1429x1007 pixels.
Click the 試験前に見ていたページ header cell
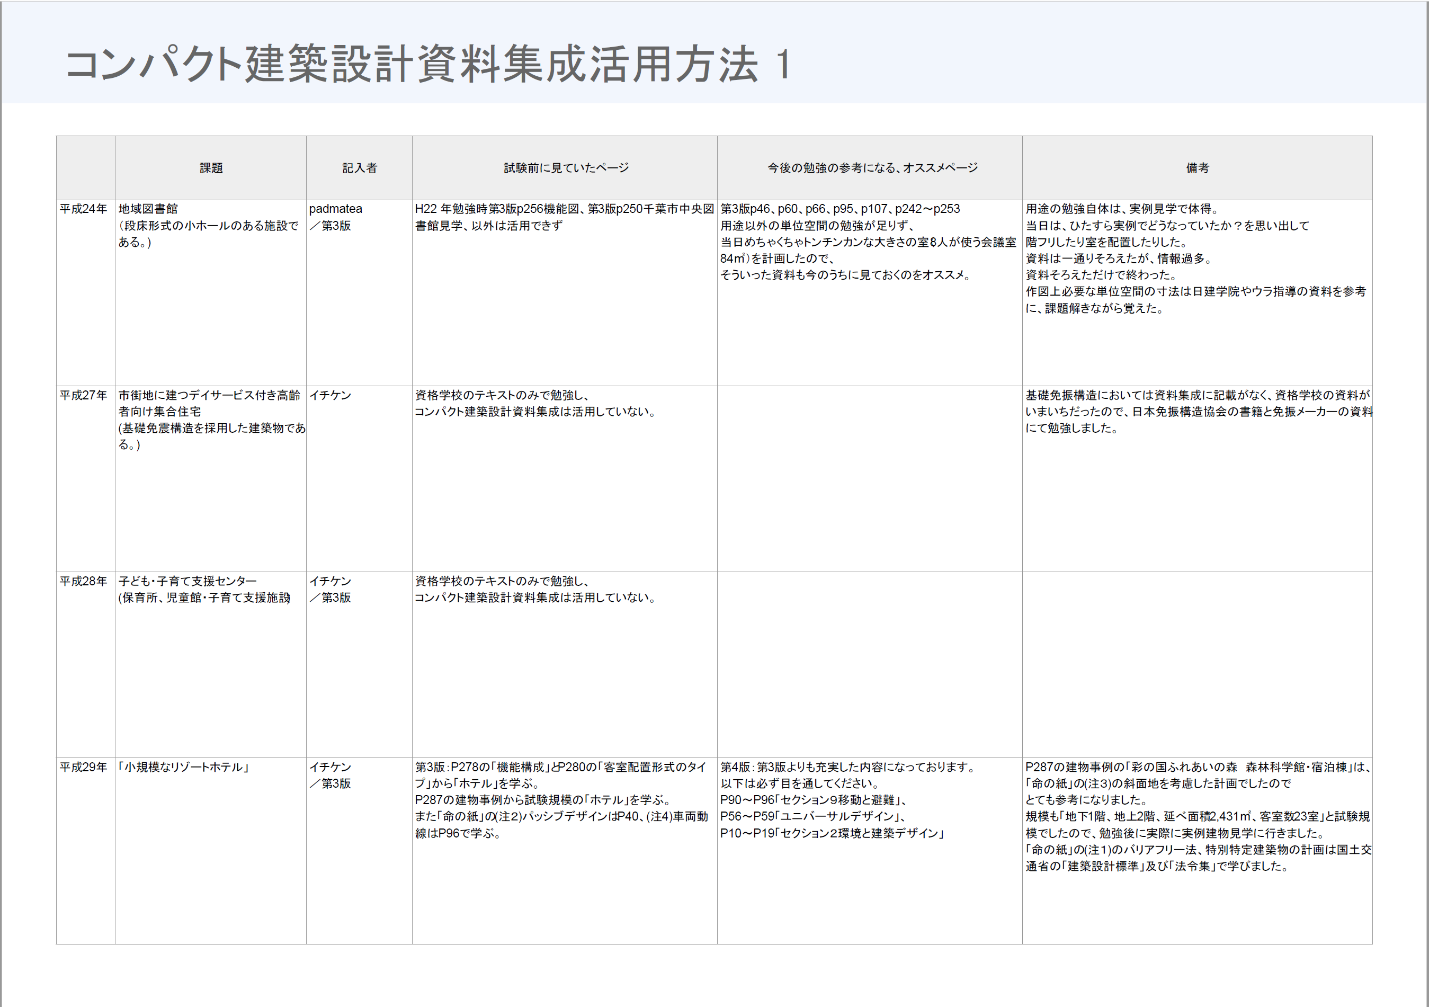point(565,168)
